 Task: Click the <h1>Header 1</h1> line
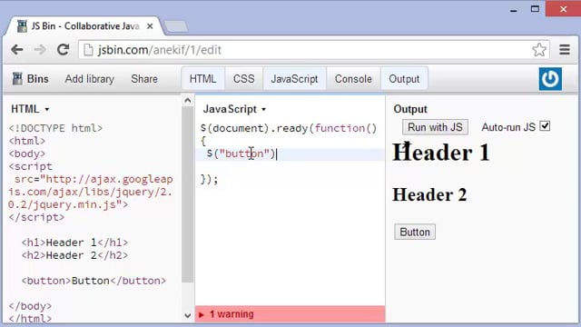point(74,243)
